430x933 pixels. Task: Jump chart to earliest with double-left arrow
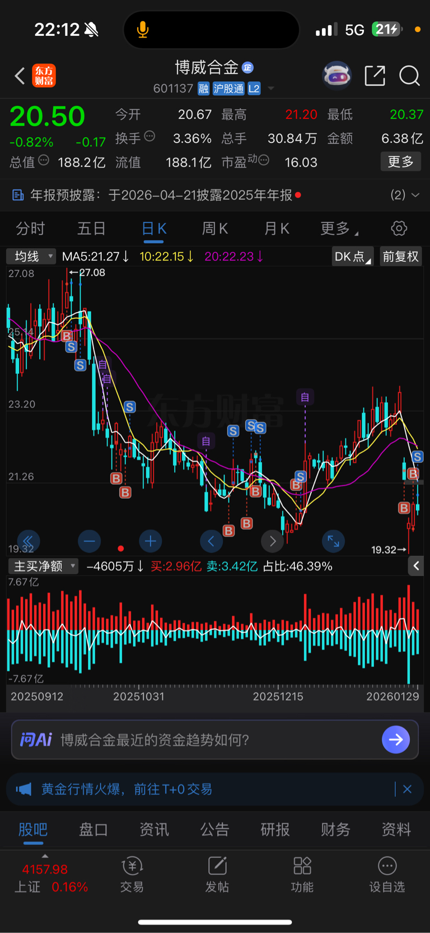tap(28, 541)
